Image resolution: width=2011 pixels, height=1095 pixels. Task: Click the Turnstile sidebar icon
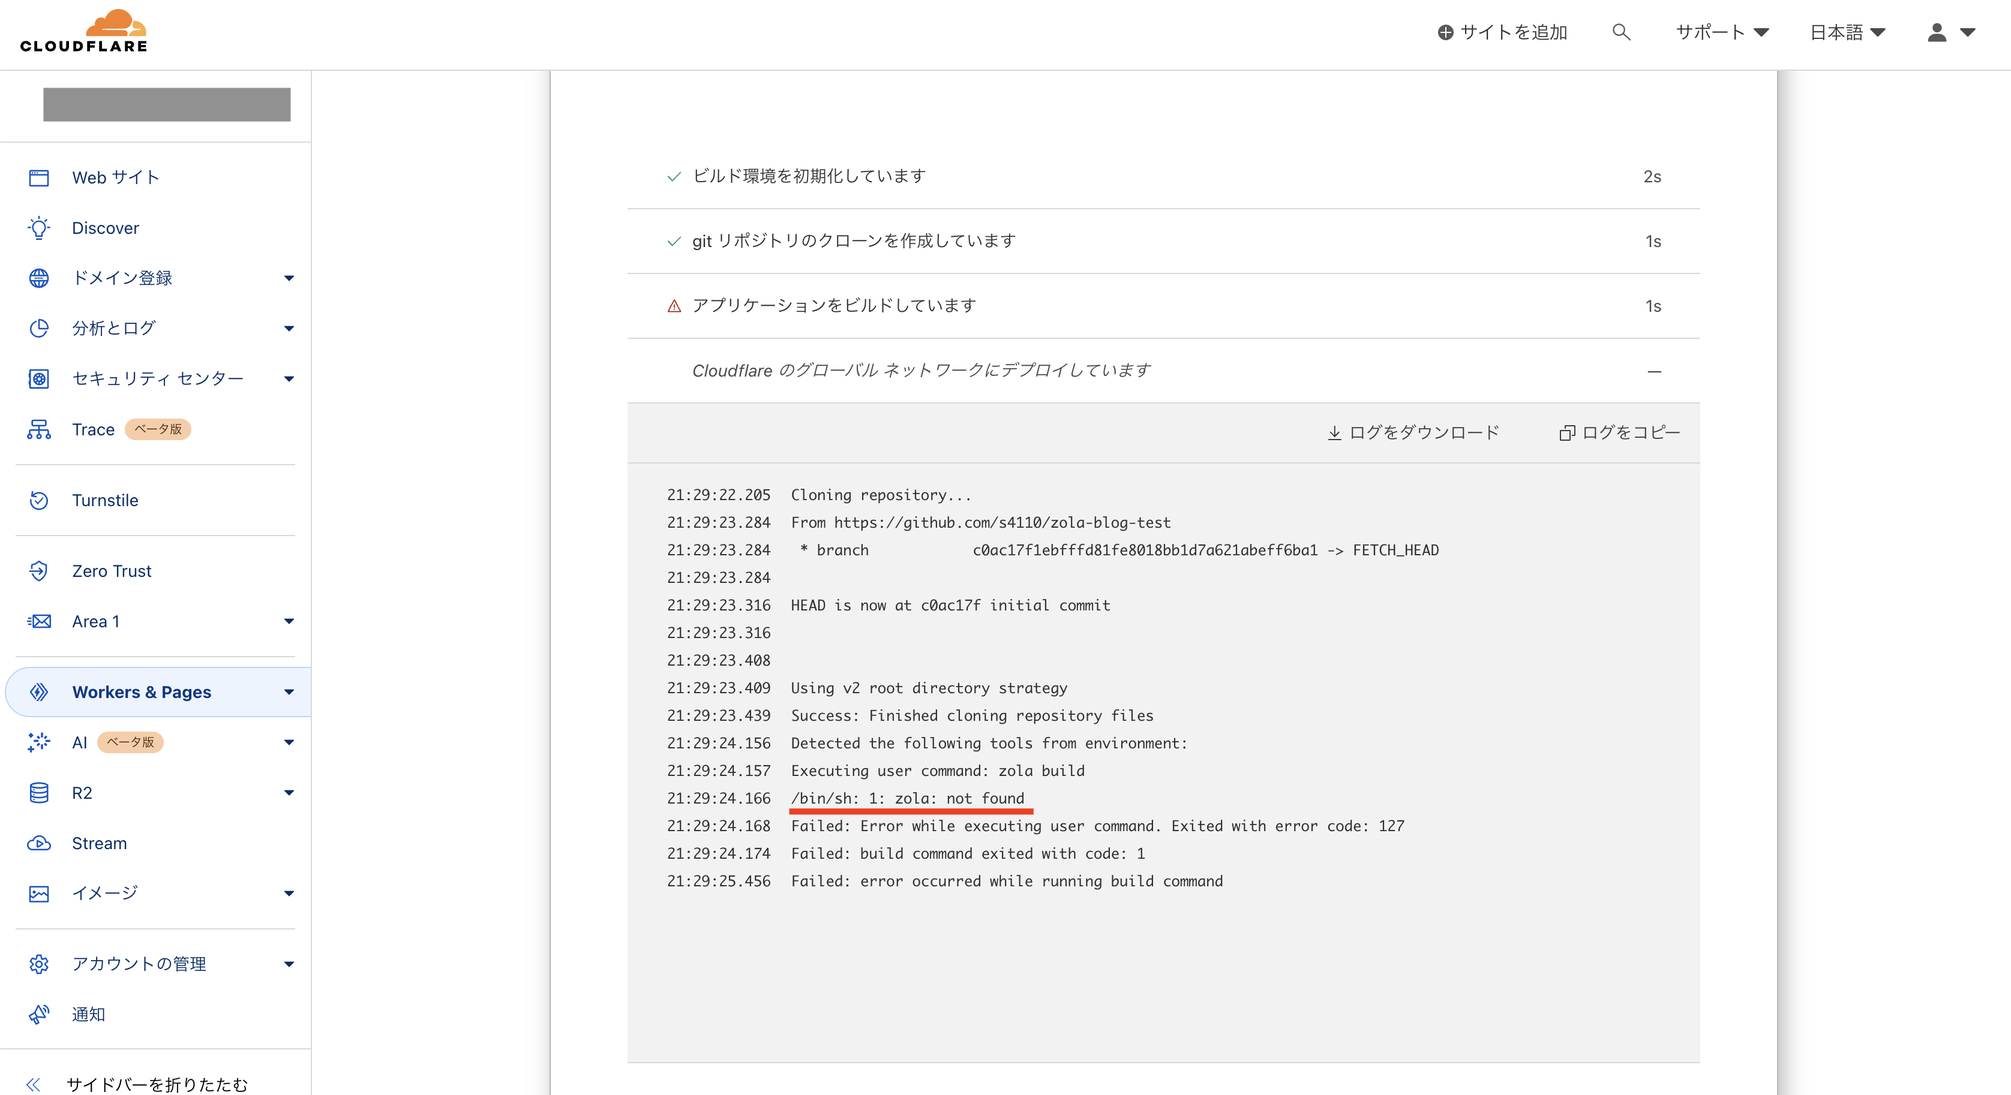38,500
